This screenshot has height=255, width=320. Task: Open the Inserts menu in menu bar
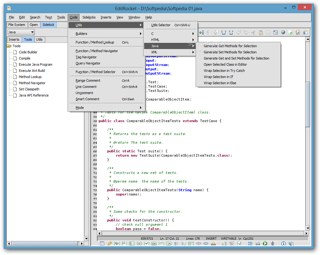pyautogui.click(x=106, y=17)
